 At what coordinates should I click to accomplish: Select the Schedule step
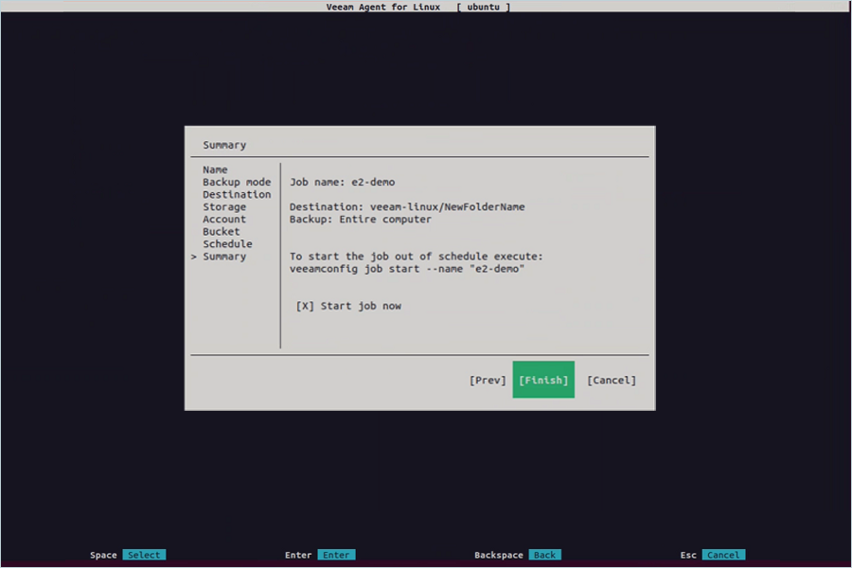227,244
